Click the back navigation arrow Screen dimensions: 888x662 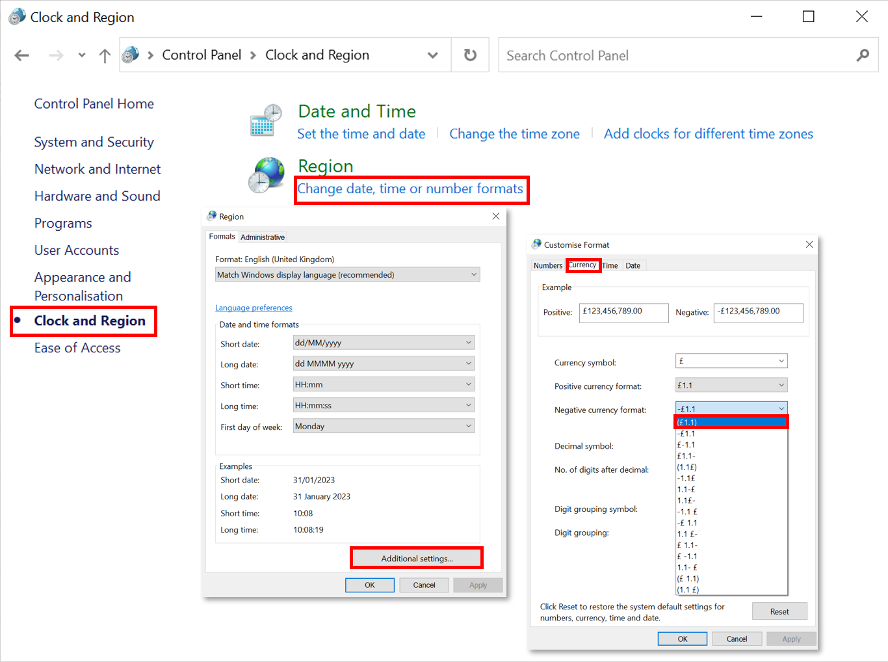pyautogui.click(x=21, y=55)
